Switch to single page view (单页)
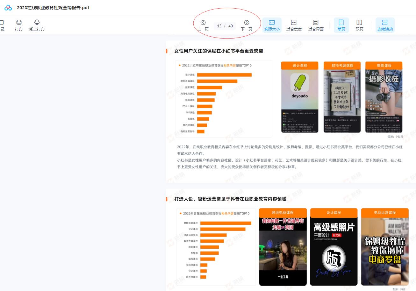The height and width of the screenshot is (291, 416). (x=341, y=25)
